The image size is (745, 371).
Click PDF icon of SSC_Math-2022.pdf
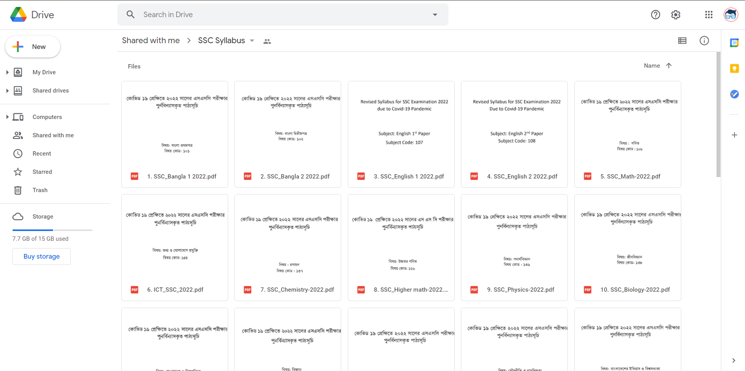(x=588, y=176)
